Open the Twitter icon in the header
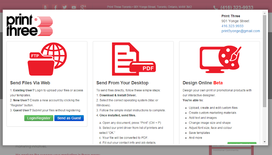Screen dimensions: 272x155 click(65, 7)
